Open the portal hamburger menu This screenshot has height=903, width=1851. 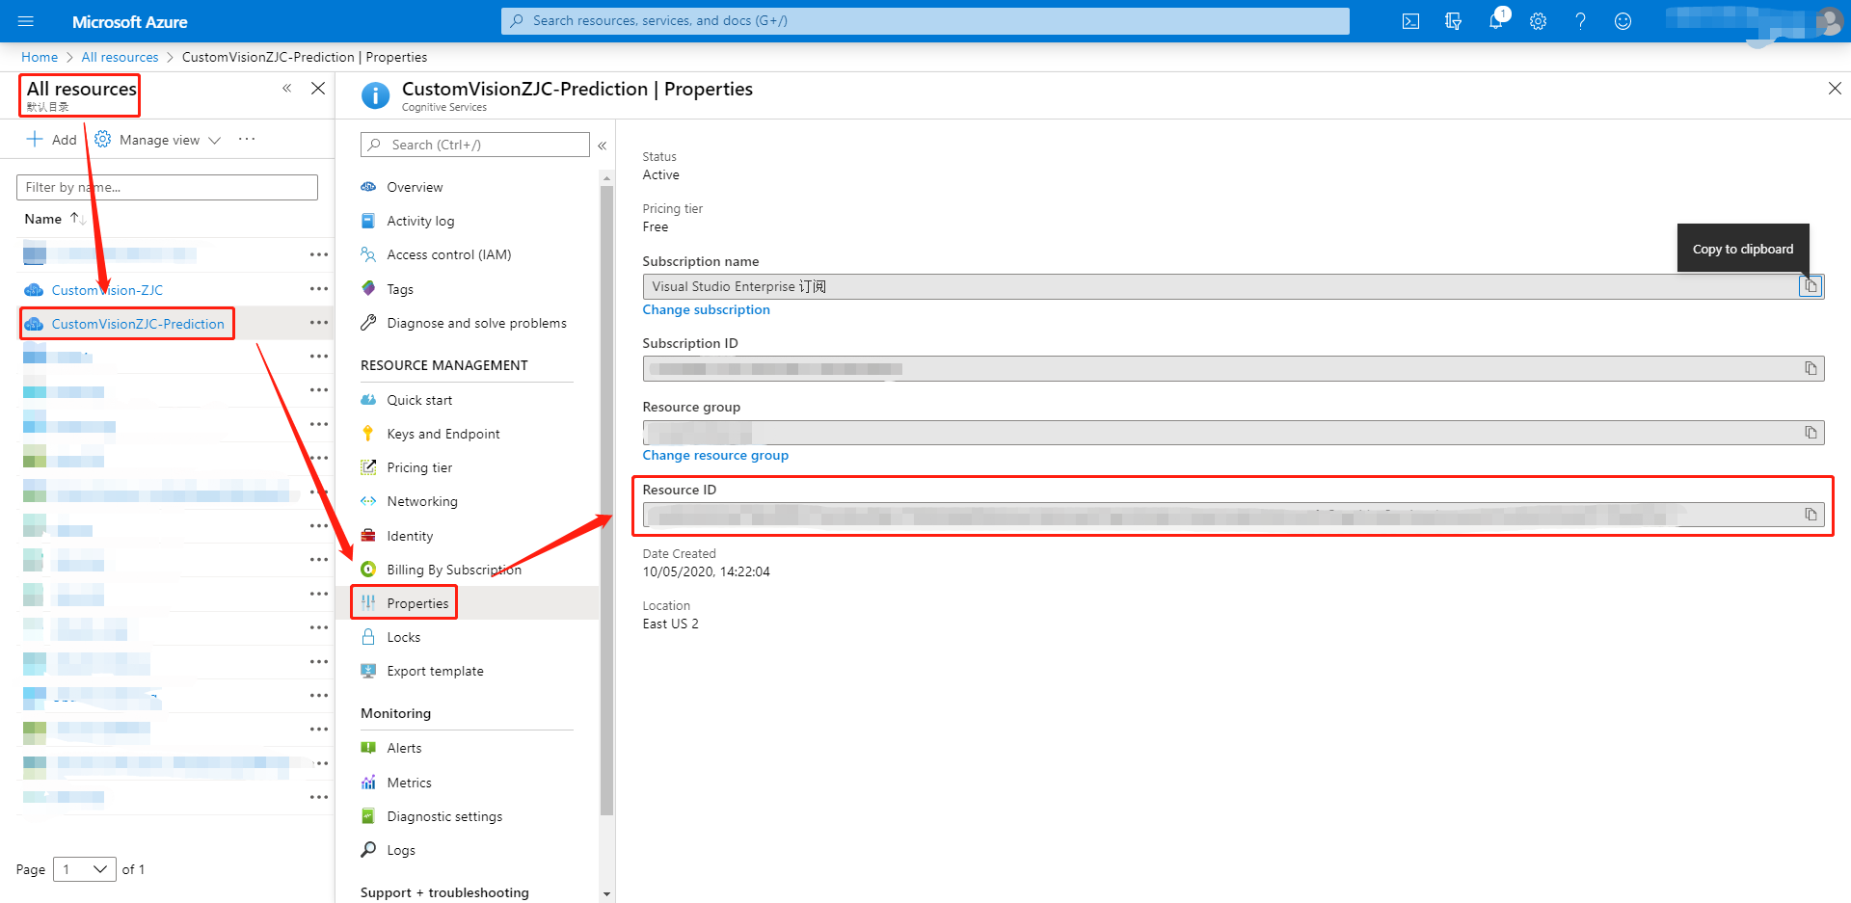[26, 21]
